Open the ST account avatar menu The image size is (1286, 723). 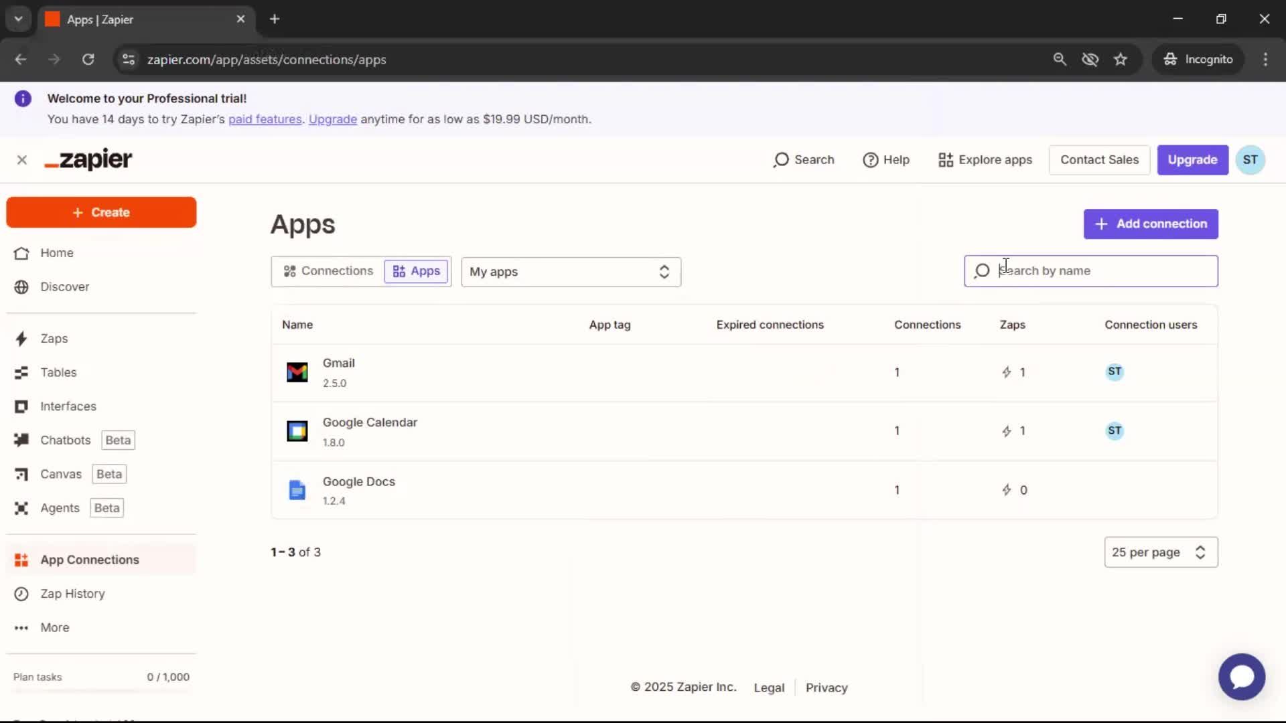click(1250, 160)
